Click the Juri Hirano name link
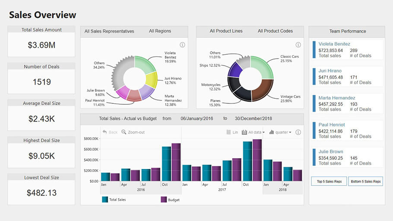 [330, 71]
